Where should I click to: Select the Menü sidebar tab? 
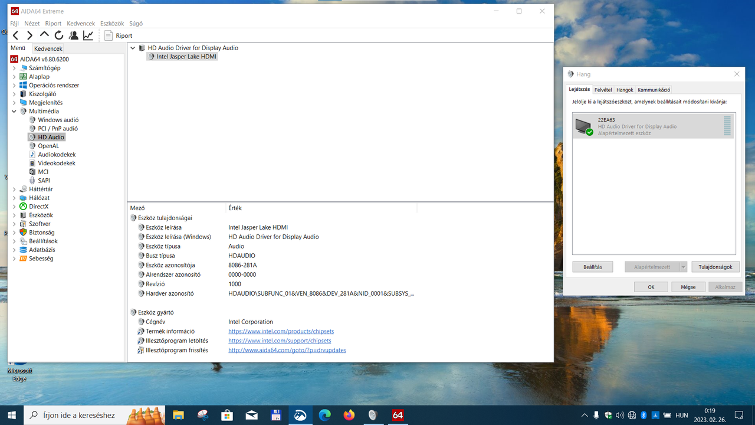coord(18,48)
